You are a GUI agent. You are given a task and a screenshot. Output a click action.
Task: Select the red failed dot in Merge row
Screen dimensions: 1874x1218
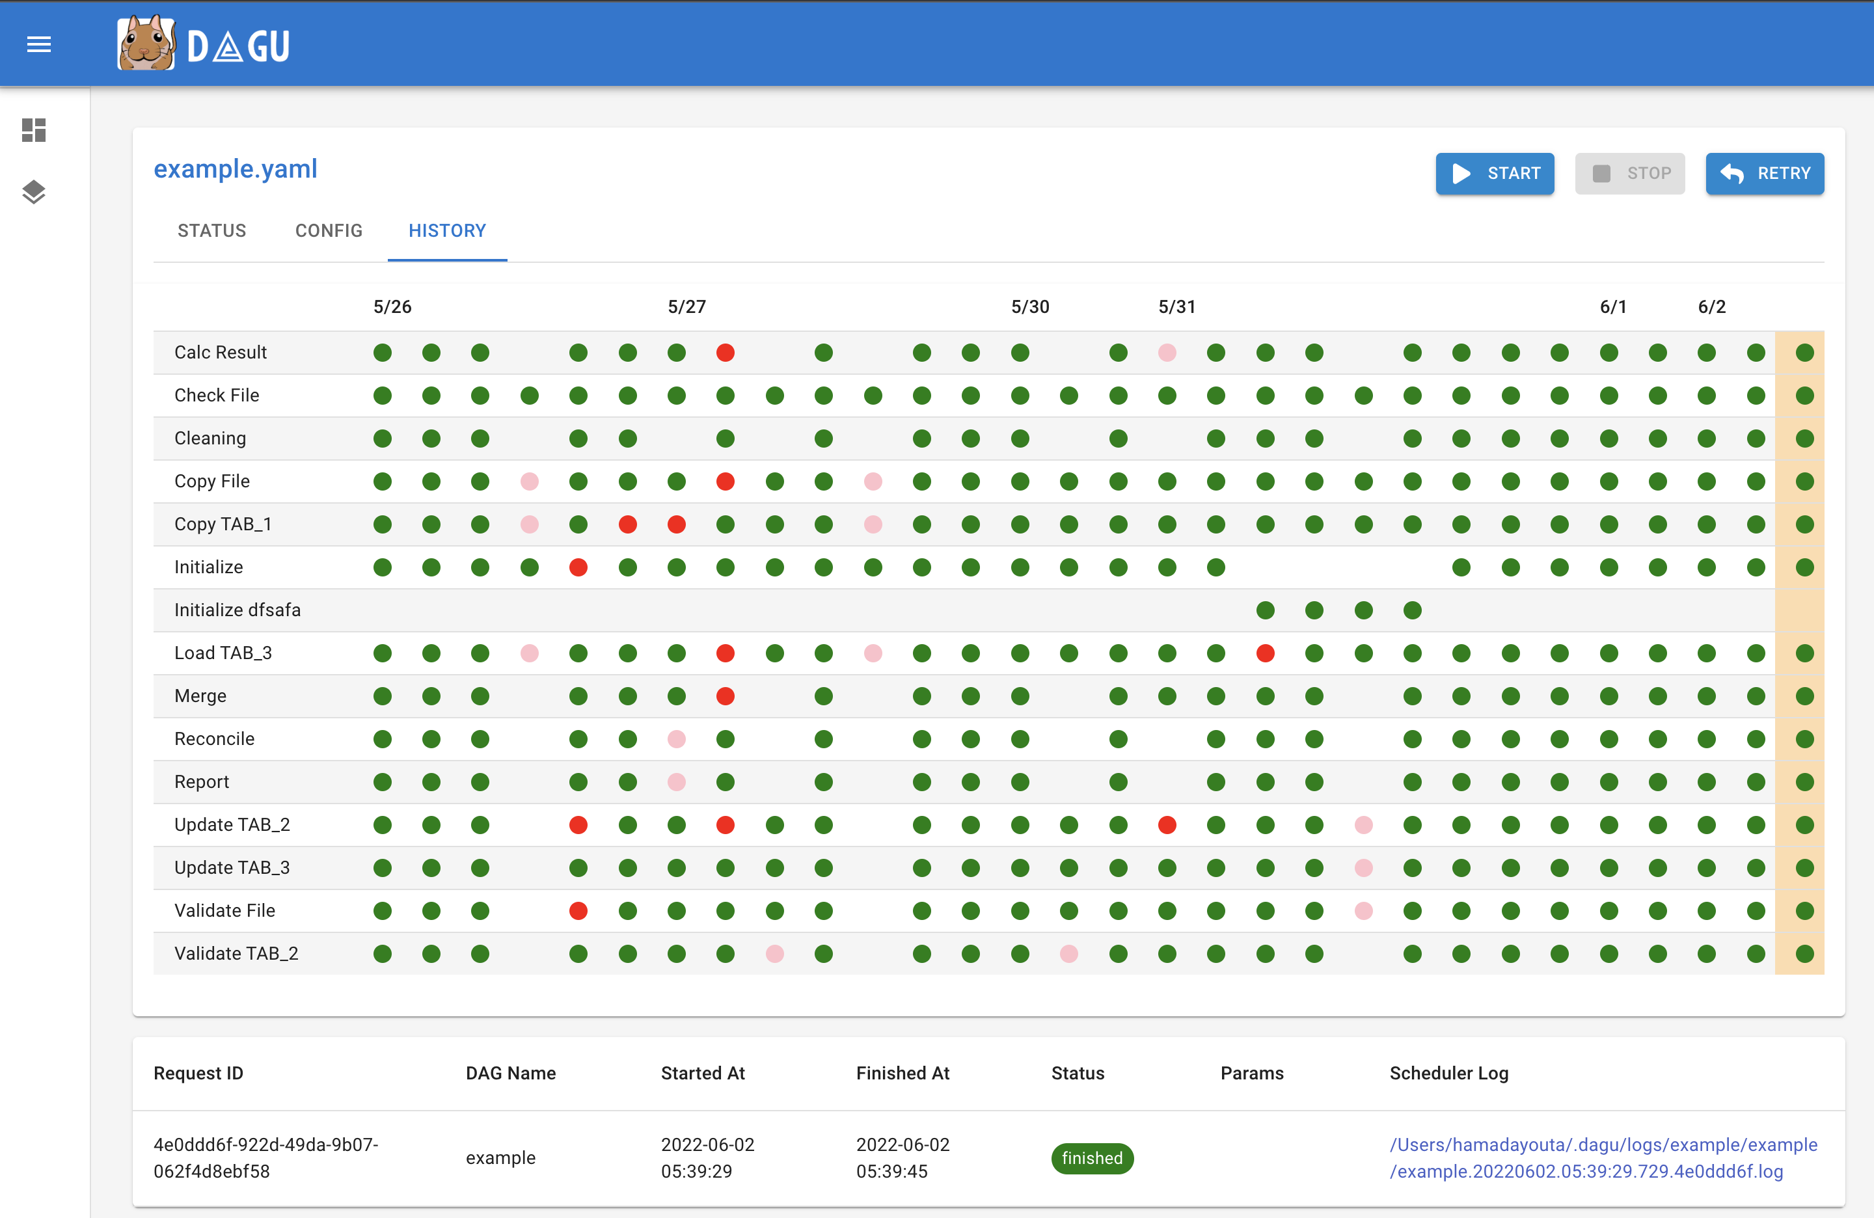coord(725,696)
